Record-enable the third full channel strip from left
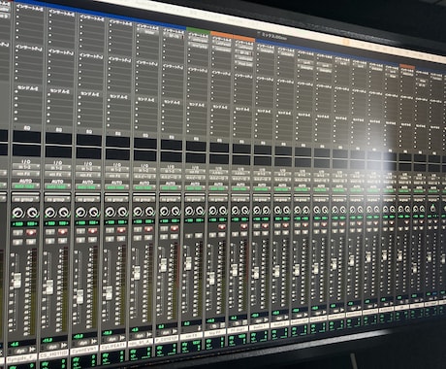The image size is (446, 369). [x=93, y=231]
